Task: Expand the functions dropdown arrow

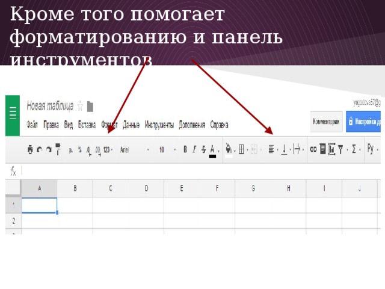Action: point(360,149)
